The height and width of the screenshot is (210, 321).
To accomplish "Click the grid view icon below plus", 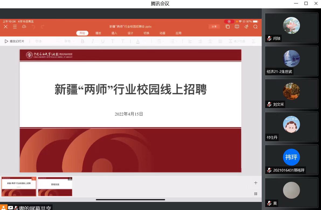I will (x=256, y=194).
